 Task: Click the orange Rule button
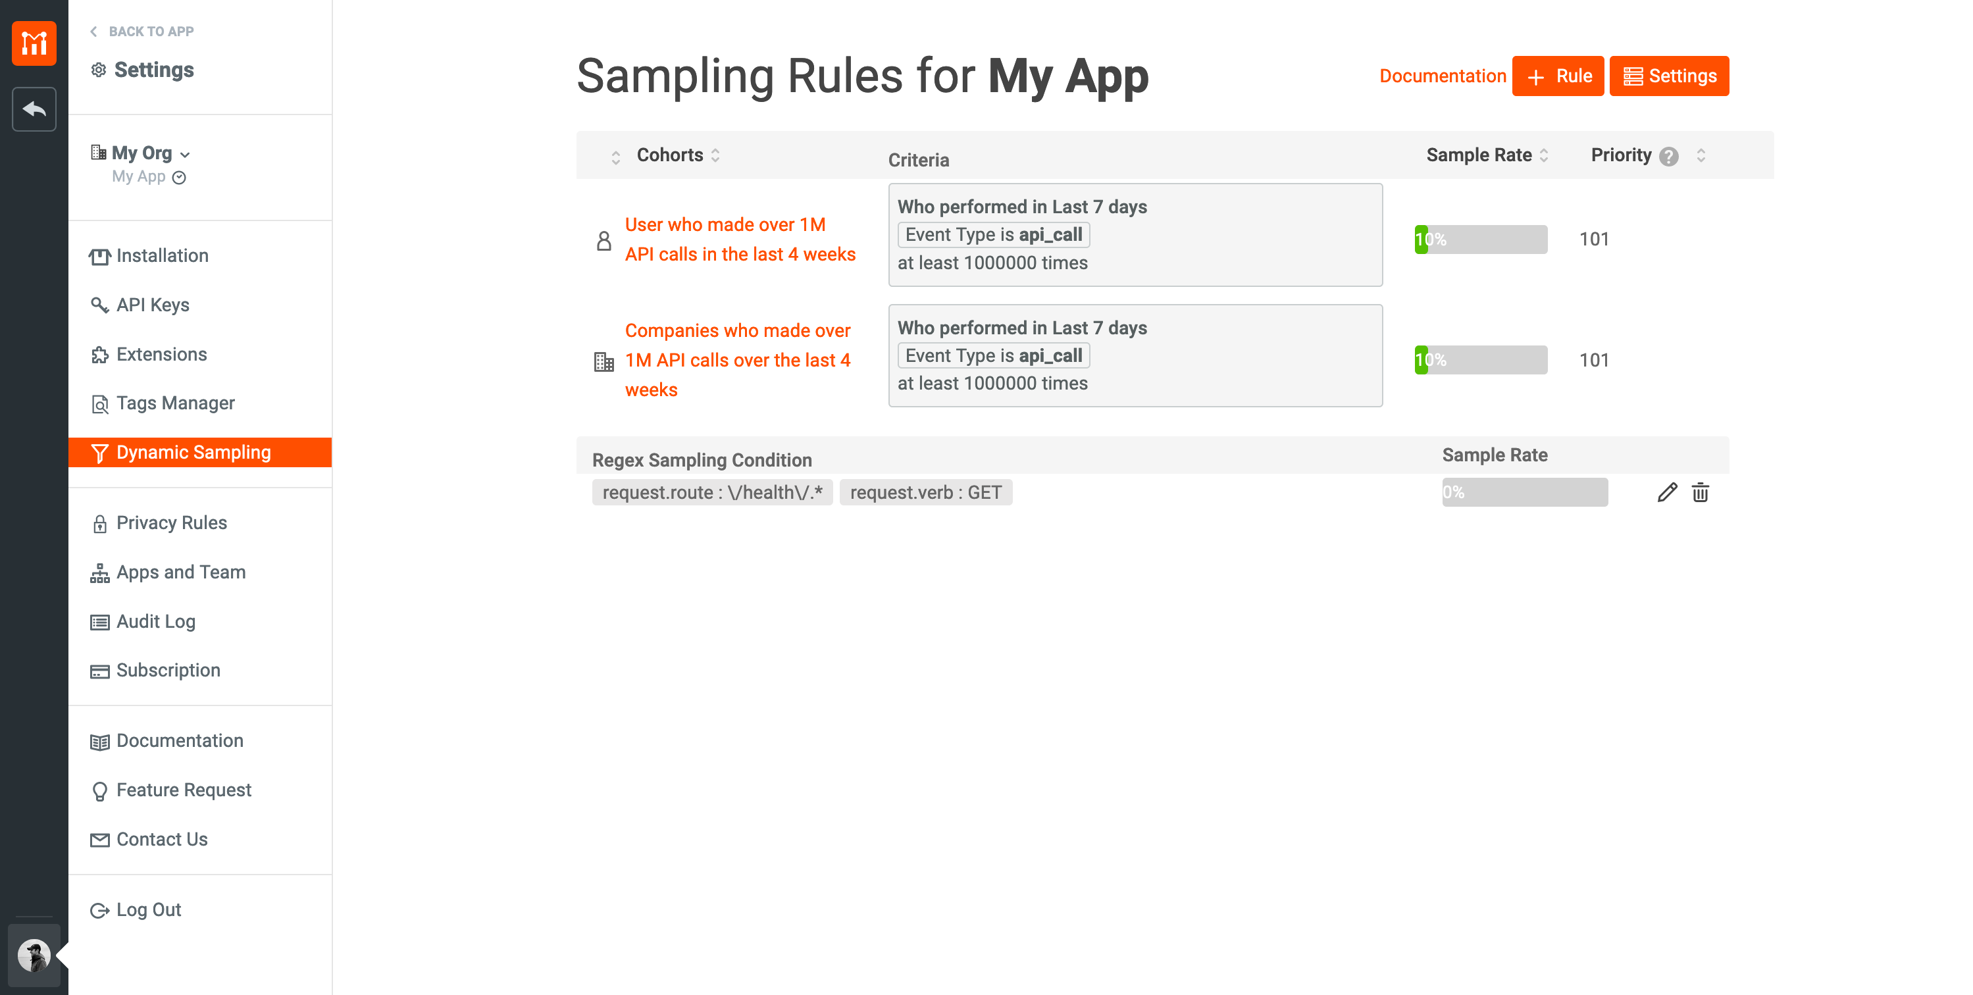[x=1558, y=76]
